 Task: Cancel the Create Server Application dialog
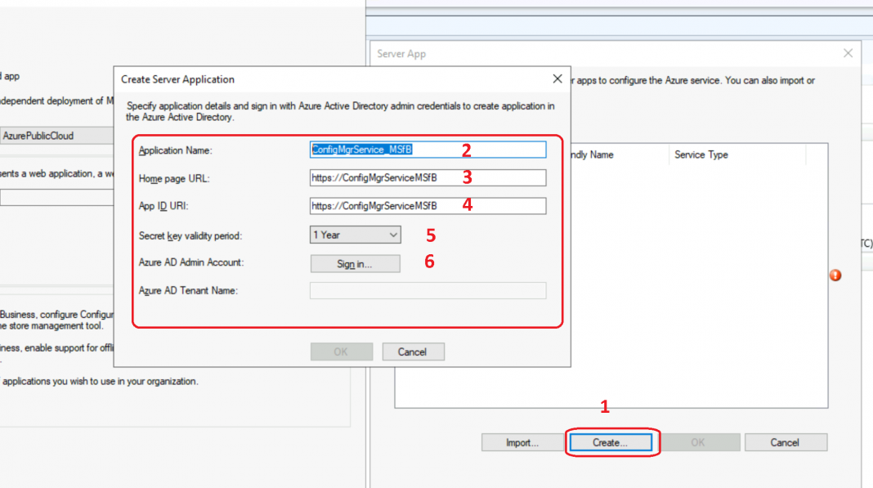pyautogui.click(x=413, y=351)
